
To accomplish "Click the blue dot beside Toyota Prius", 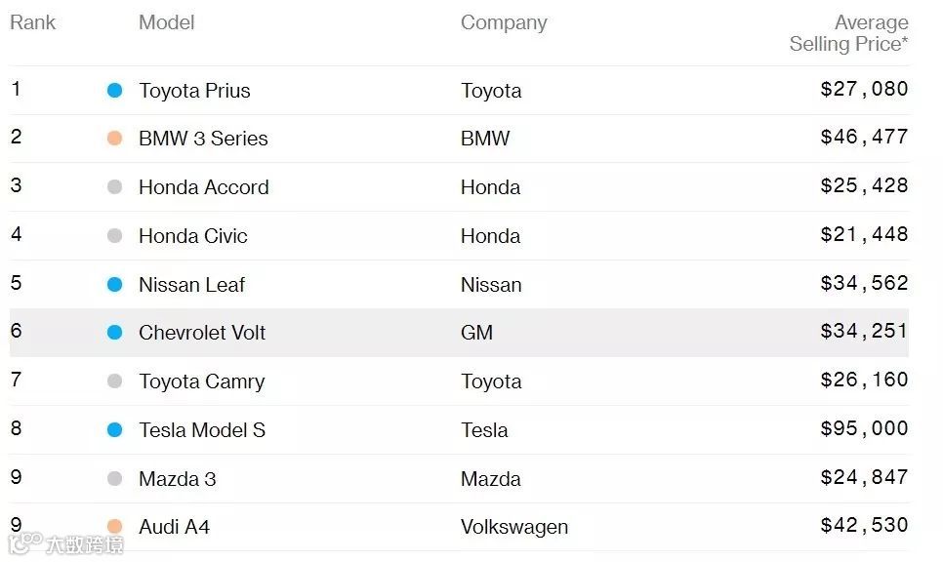I will (114, 91).
